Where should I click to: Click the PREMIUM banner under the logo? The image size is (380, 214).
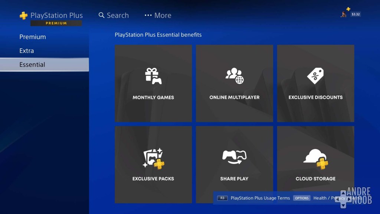pyautogui.click(x=56, y=23)
